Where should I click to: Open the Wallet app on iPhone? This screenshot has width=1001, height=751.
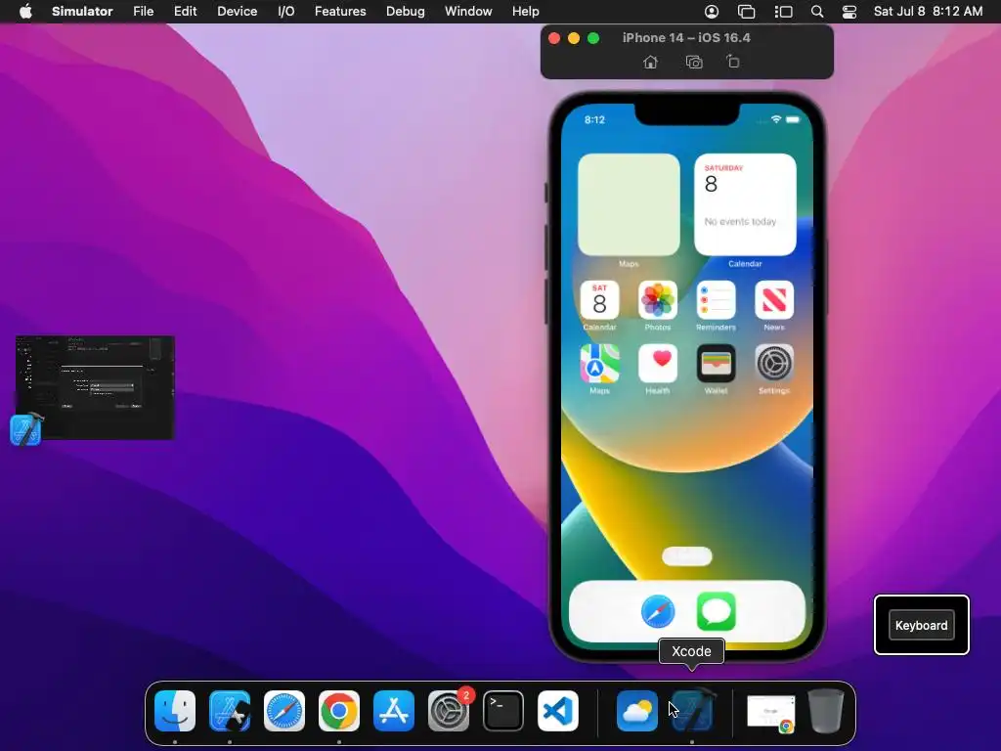(716, 364)
